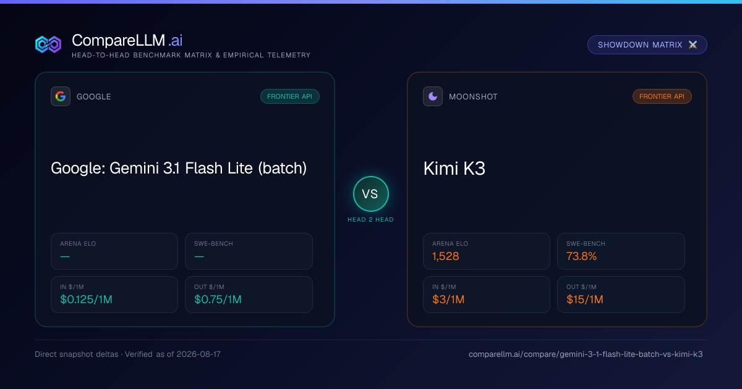Click the CompareLLM interlocking hexagon logo
The image size is (742, 389).
(48, 44)
